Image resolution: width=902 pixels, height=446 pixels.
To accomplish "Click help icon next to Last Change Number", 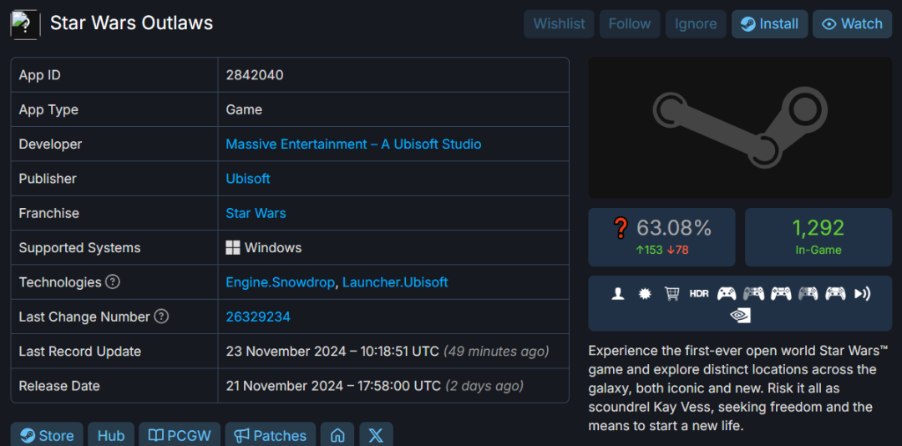I will (x=162, y=317).
